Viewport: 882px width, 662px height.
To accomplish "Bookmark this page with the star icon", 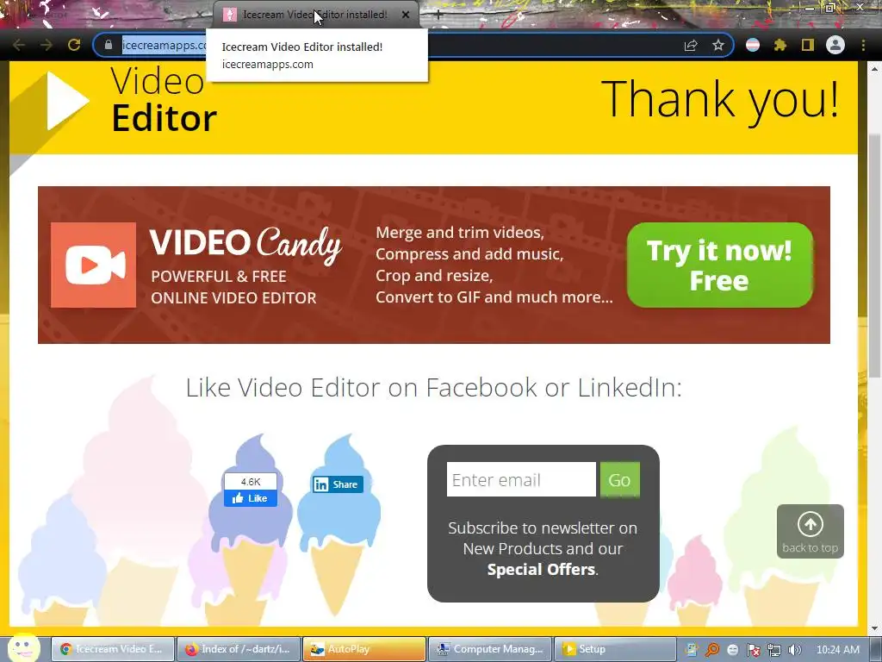I will pos(717,45).
